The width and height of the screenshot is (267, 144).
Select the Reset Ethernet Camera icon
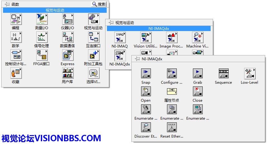tap(172, 127)
